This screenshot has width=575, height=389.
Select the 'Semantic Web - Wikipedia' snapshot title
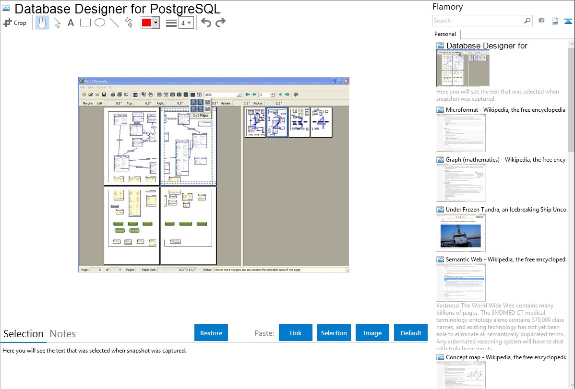click(x=505, y=259)
